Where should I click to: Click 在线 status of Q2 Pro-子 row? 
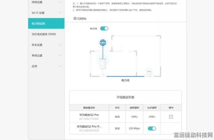[117, 128]
